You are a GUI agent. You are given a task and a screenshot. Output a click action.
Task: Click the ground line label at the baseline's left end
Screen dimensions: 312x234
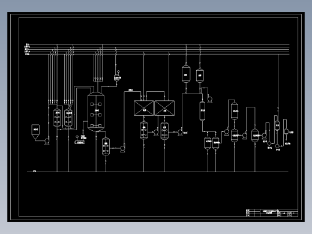(35, 171)
